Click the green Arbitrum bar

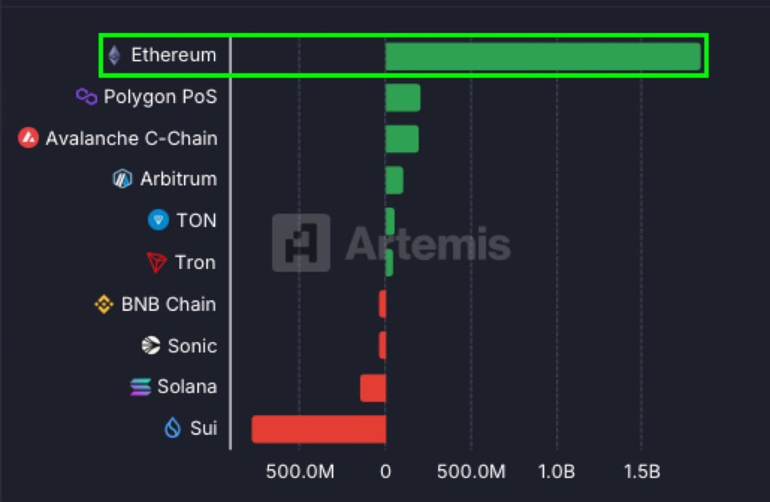click(x=395, y=180)
